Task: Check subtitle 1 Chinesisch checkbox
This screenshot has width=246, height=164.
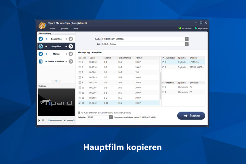Action: 163,92
